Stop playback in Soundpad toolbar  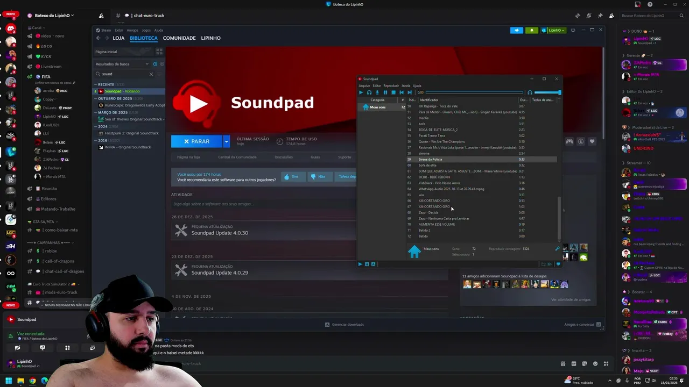pyautogui.click(x=393, y=92)
